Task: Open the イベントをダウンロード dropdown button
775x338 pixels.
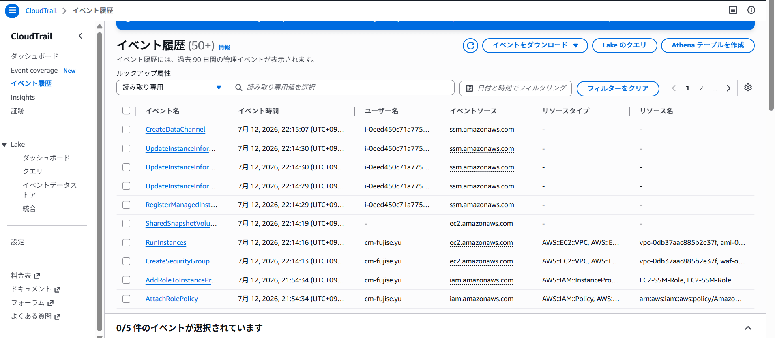Action: point(535,45)
